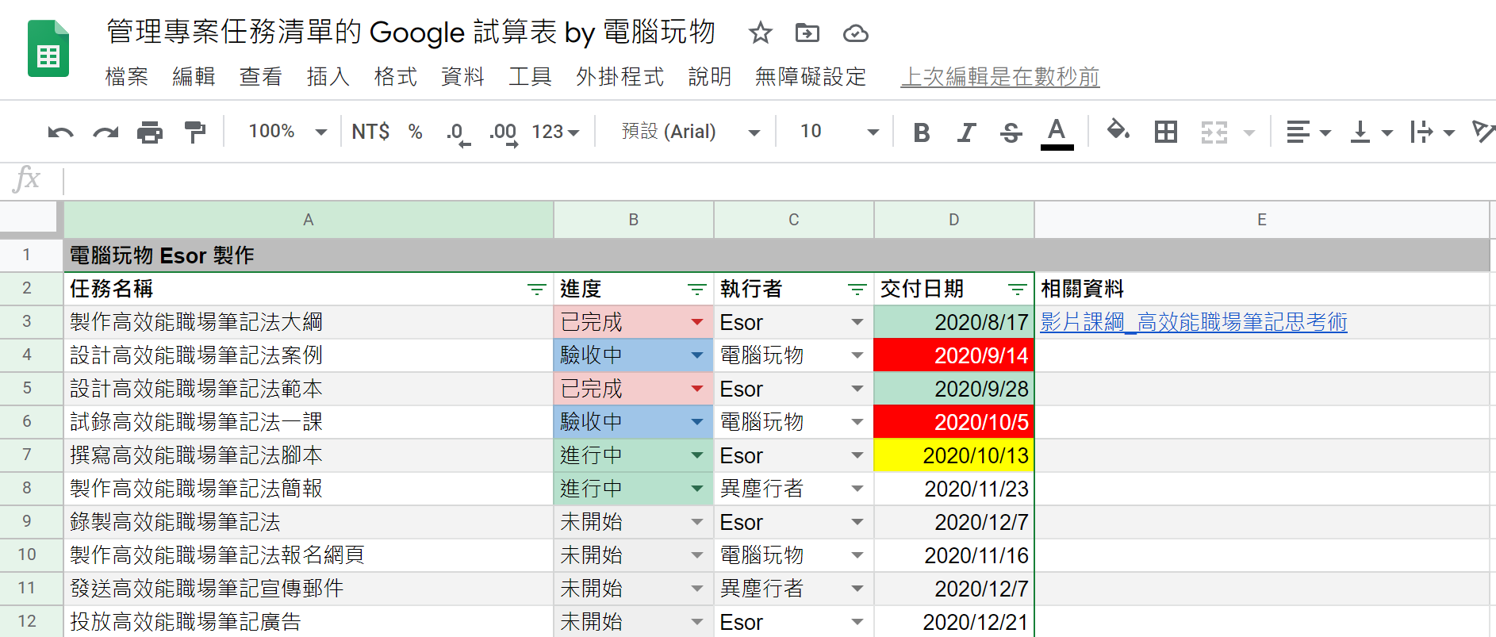Open filter for 交付日期 column
1496x637 pixels.
tap(1018, 290)
